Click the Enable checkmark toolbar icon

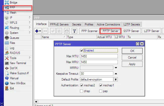pos(53,31)
